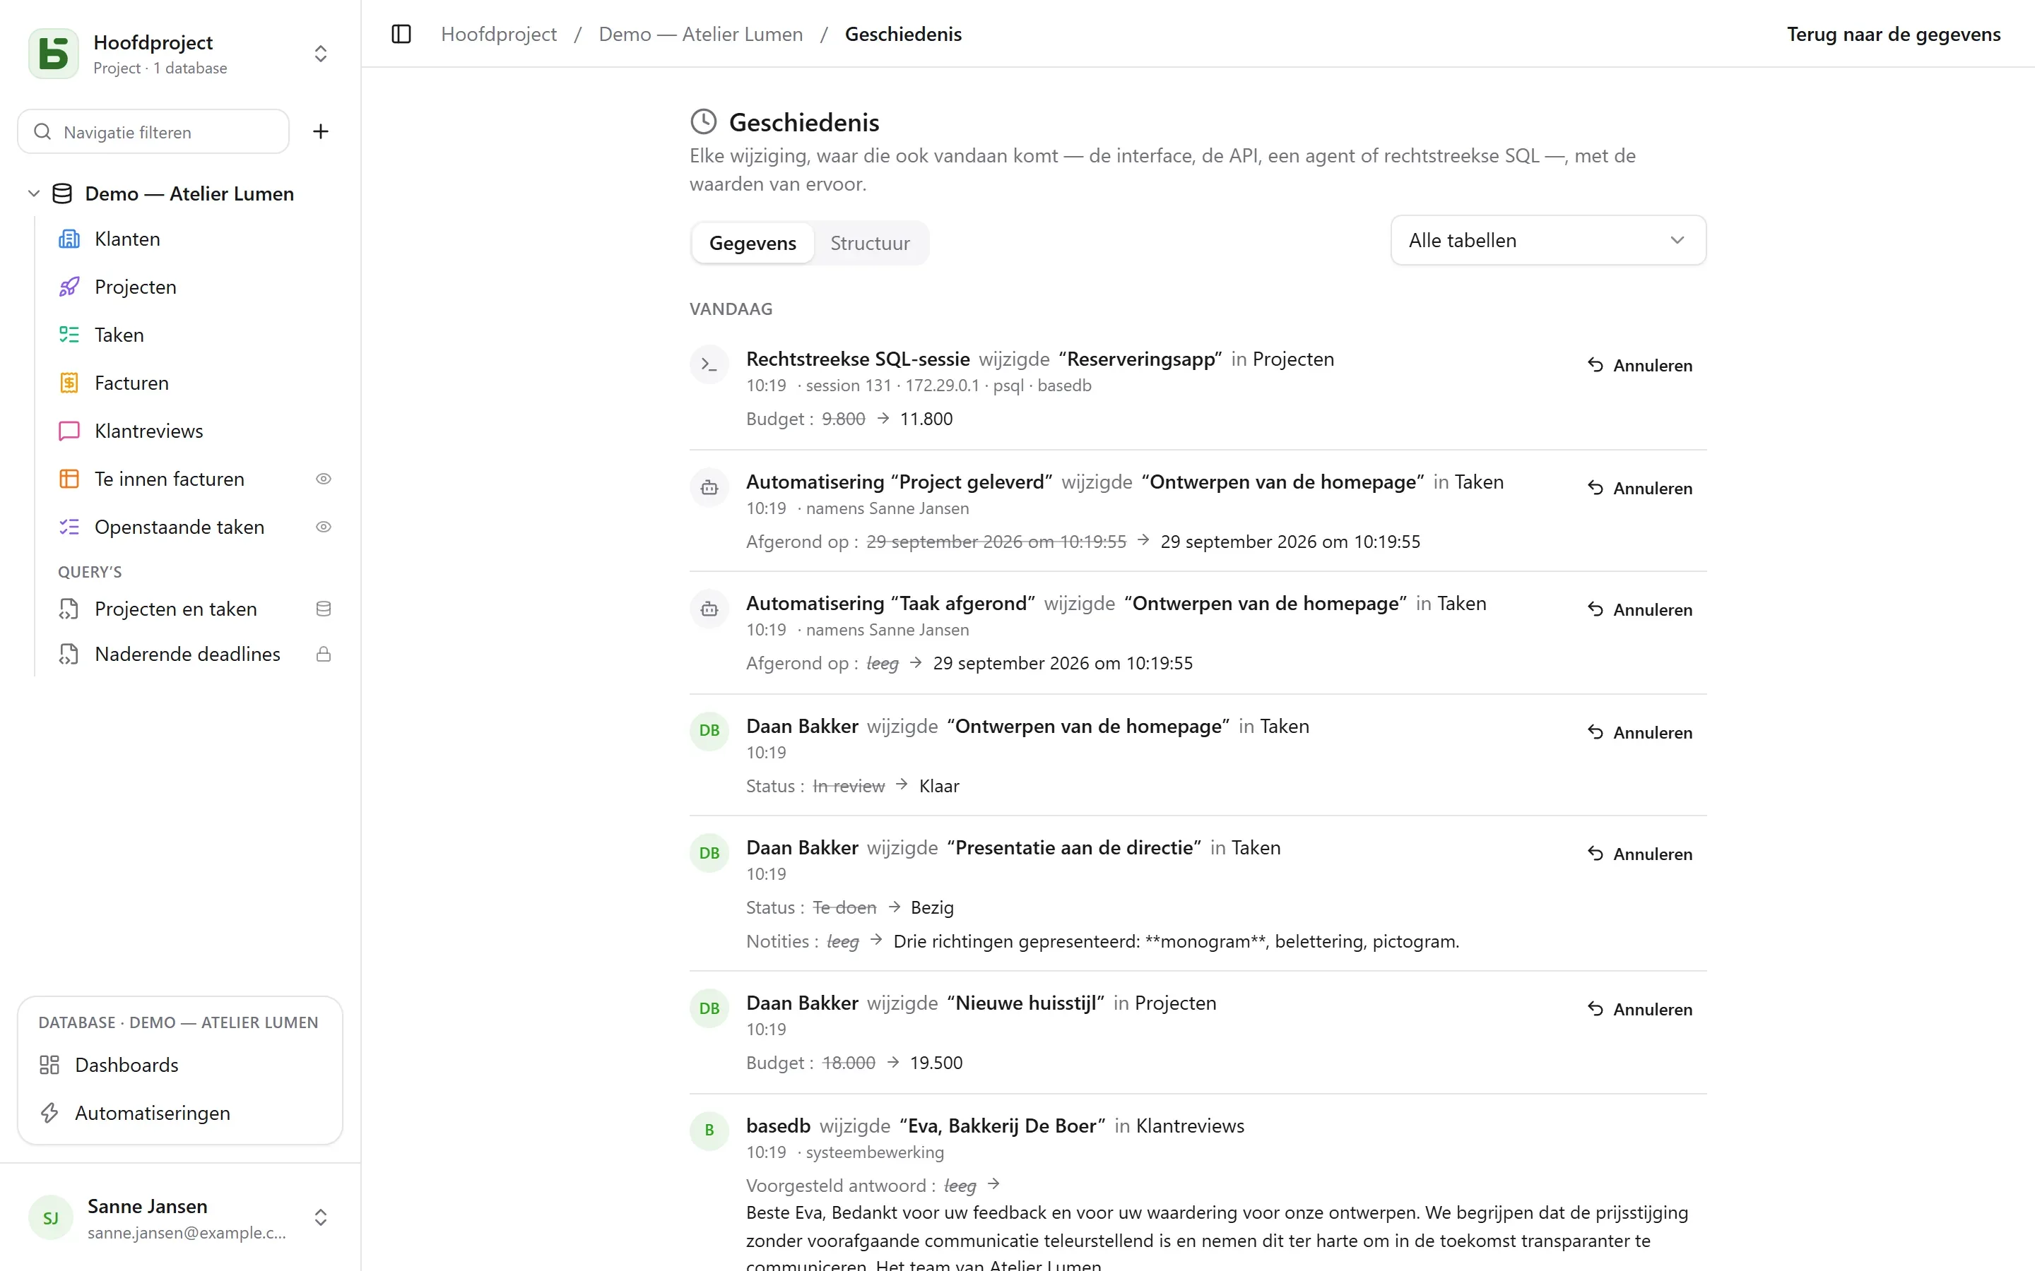Open Facturen invoice icon
This screenshot has width=2035, height=1271.
69,383
